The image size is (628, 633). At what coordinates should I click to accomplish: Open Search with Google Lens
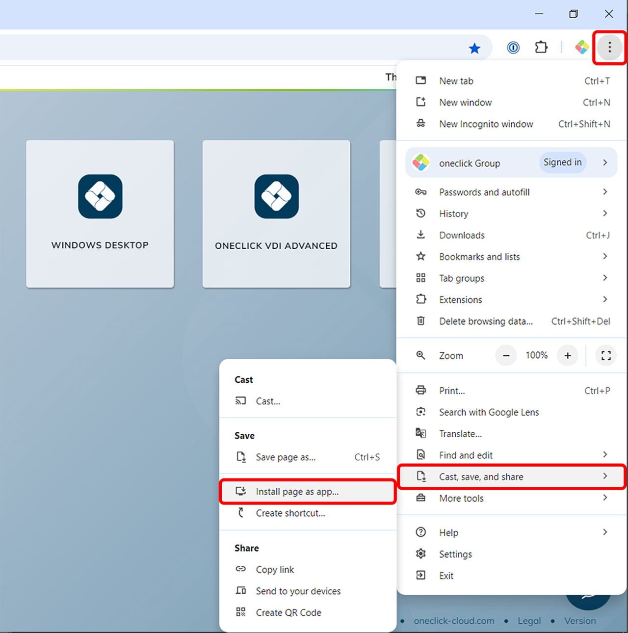[489, 412]
